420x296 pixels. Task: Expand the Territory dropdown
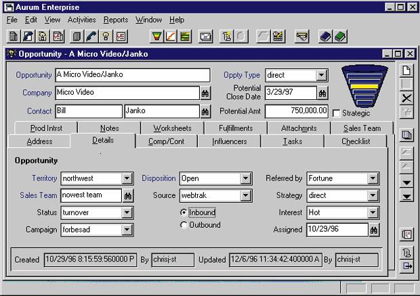coord(127,179)
